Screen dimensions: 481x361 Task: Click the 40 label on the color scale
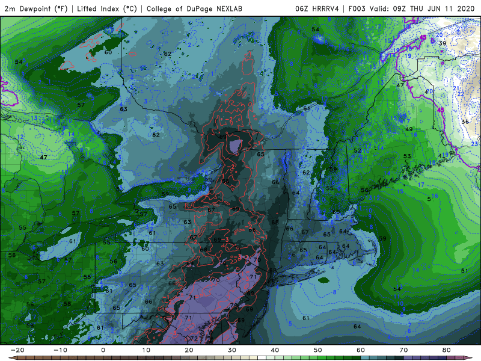tap(275, 350)
